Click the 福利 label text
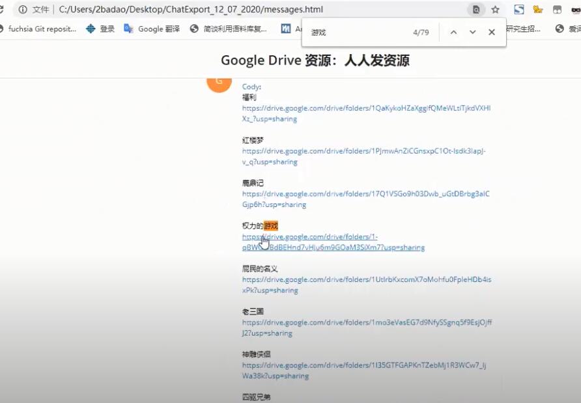581x403 pixels. pos(249,98)
